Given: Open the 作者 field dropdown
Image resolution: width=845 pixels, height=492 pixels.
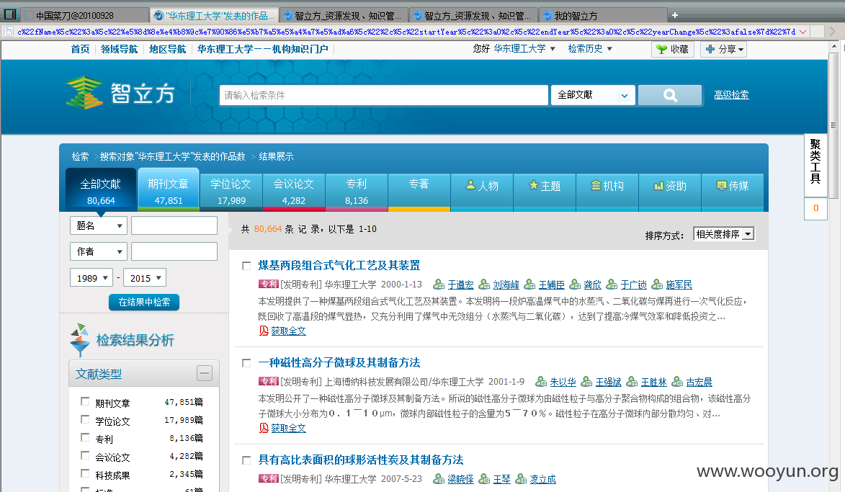Looking at the screenshot, I should (99, 251).
